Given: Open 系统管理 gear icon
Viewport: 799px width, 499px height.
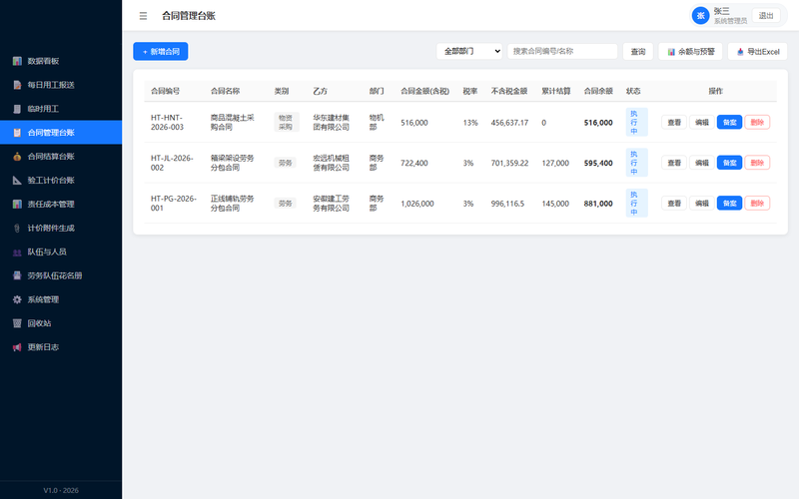Looking at the screenshot, I should (x=17, y=299).
